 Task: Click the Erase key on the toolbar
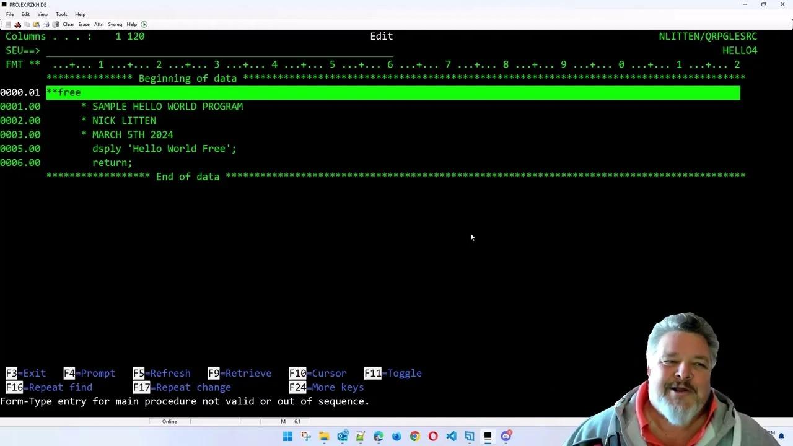(x=84, y=24)
